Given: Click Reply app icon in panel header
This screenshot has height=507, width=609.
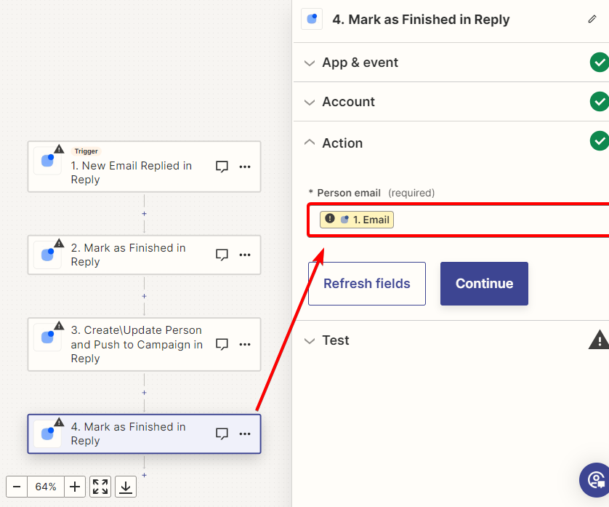Looking at the screenshot, I should pyautogui.click(x=312, y=19).
